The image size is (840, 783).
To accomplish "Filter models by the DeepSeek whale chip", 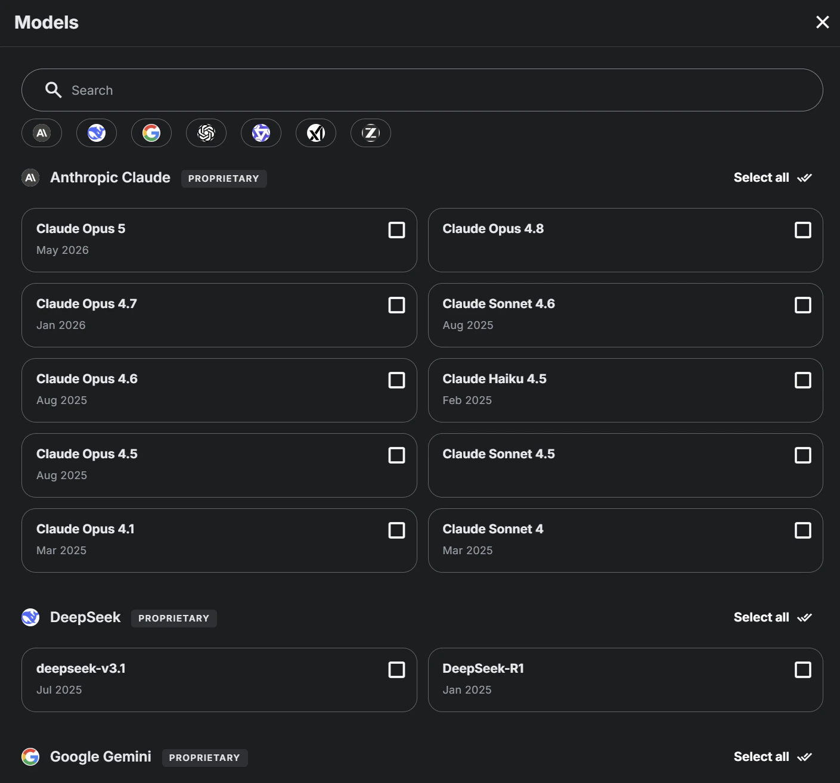I will (97, 133).
